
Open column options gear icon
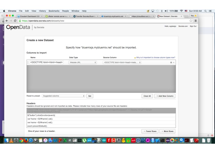click(x=171, y=63)
